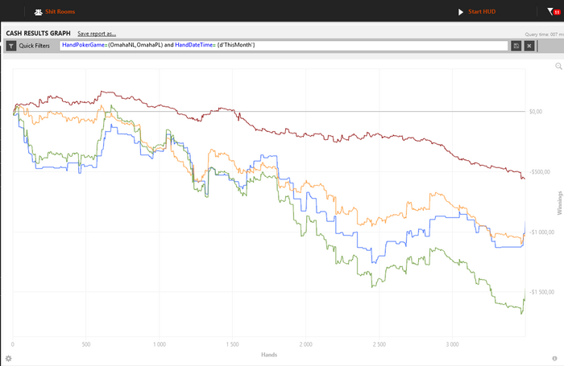Open graph settings gear icon

tap(9, 358)
